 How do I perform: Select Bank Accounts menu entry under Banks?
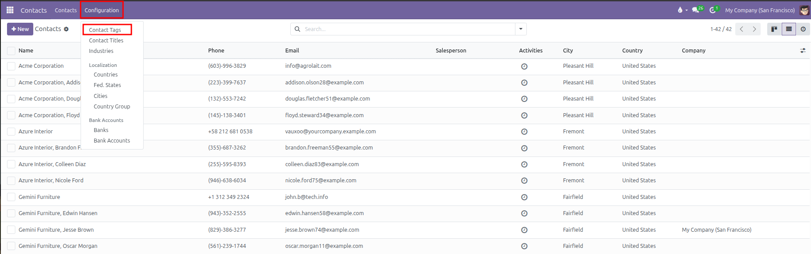point(112,140)
